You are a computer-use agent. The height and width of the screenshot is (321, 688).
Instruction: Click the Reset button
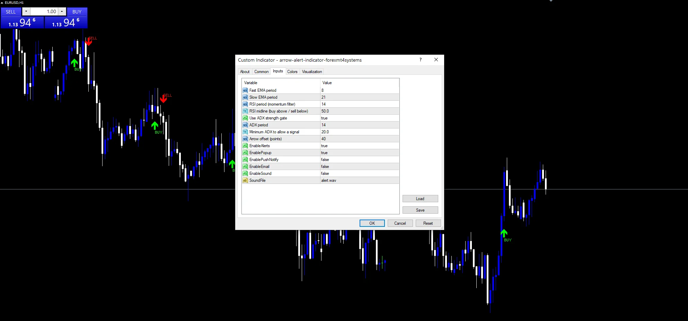coord(428,223)
